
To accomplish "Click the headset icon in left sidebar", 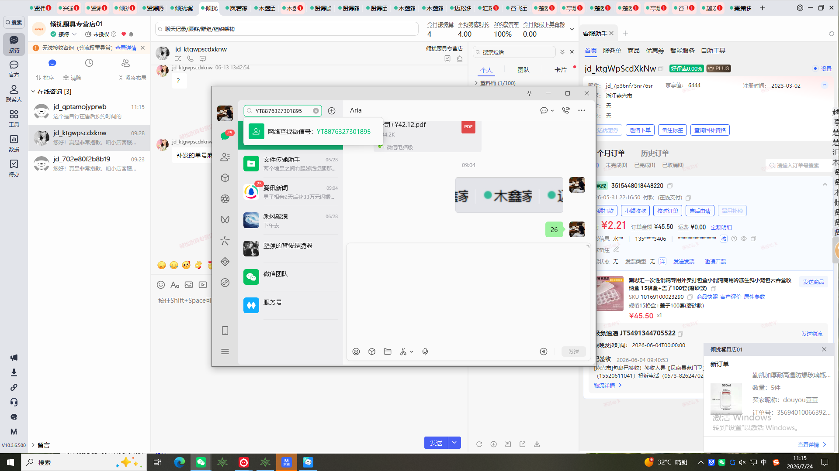I will [14, 402].
